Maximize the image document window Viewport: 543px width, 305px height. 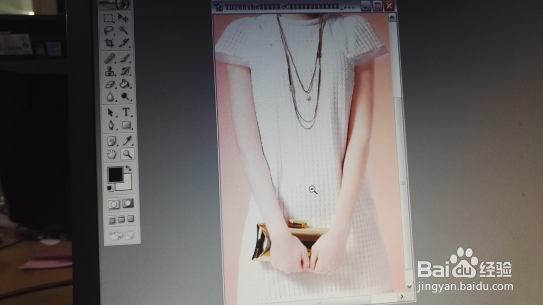[377, 6]
